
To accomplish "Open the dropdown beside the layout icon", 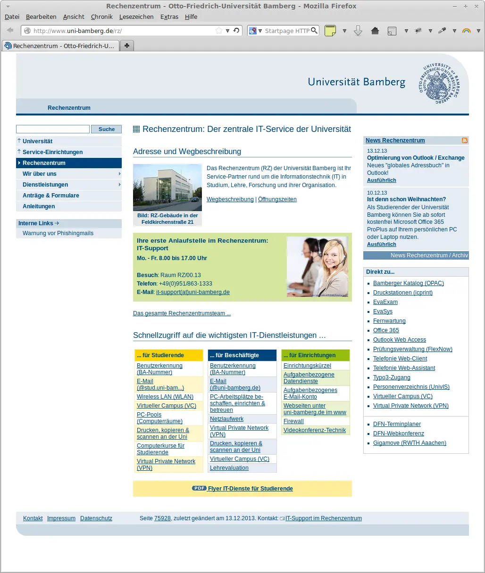I will (x=406, y=31).
